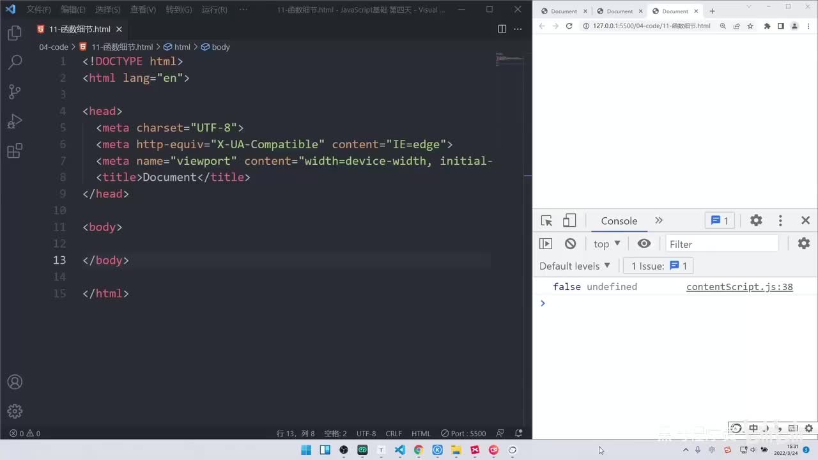Open the Extensions view
This screenshot has height=460, width=818.
[x=15, y=151]
